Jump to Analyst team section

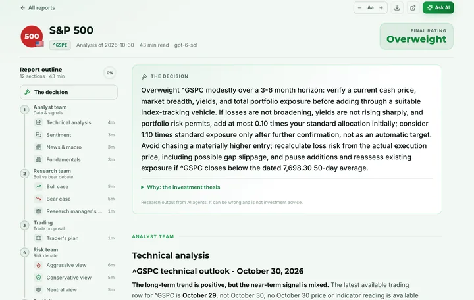50,109
